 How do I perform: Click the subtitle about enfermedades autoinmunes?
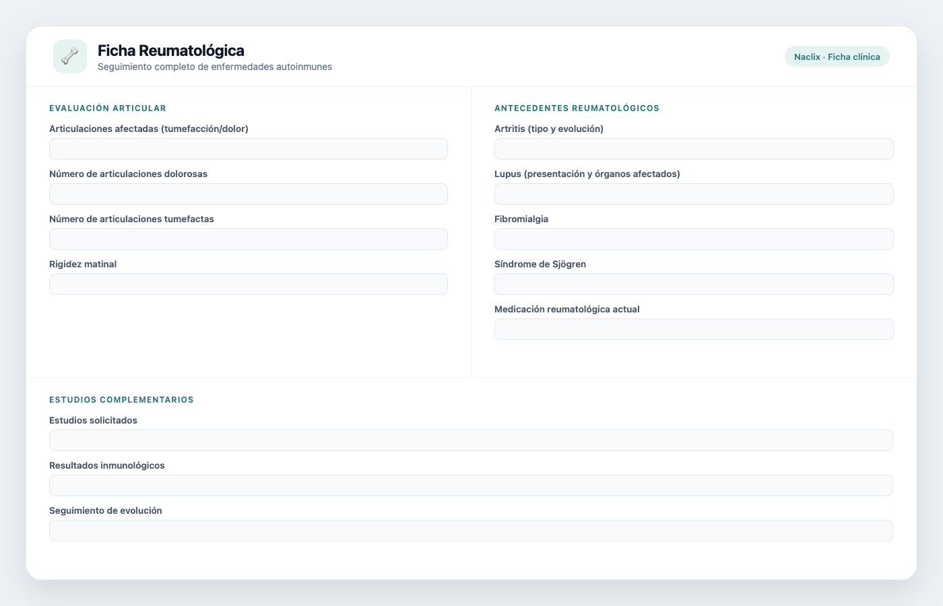click(x=215, y=67)
